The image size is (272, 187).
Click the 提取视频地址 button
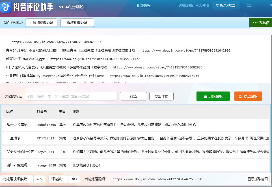(77, 23)
